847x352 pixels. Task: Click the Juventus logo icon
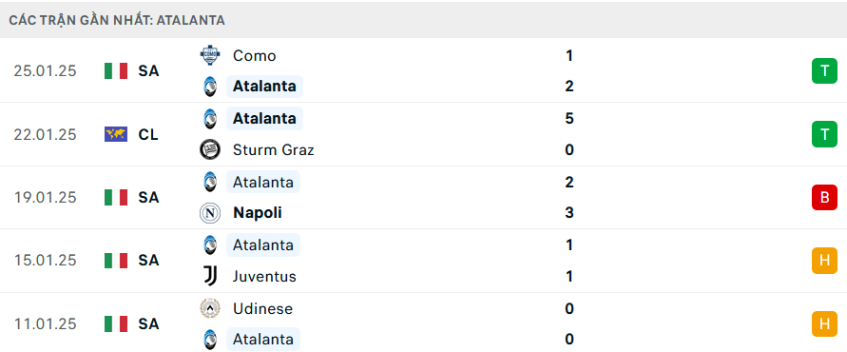[209, 276]
